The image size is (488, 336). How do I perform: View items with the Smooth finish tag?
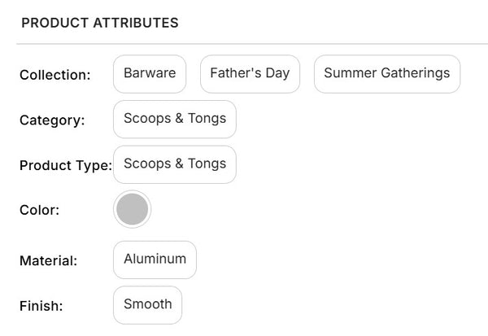pyautogui.click(x=148, y=305)
